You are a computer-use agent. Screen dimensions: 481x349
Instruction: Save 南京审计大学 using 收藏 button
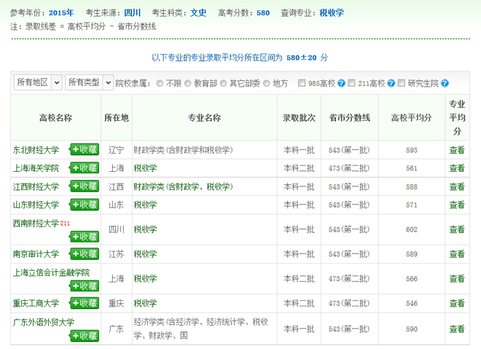coord(84,254)
